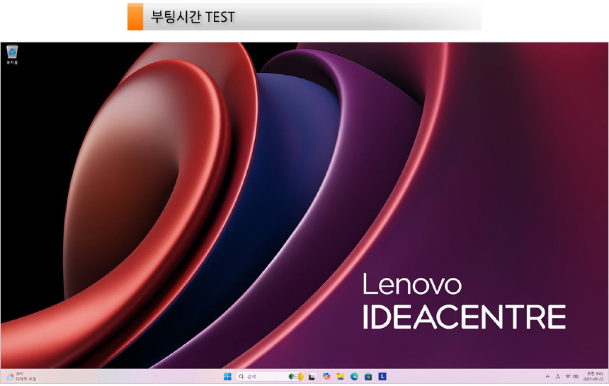
Task: Toggle the IME 'A' input mode indicator
Action: (x=557, y=377)
